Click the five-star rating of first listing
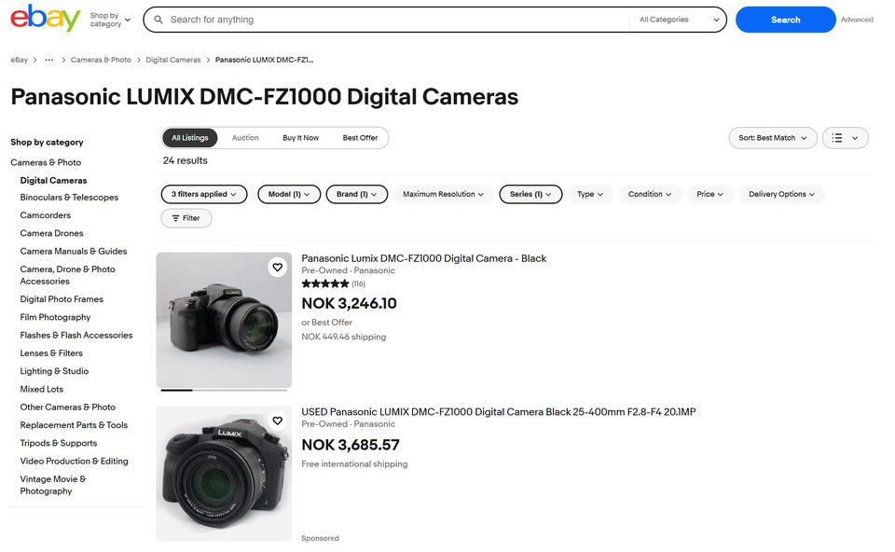The image size is (895, 552). pos(325,283)
